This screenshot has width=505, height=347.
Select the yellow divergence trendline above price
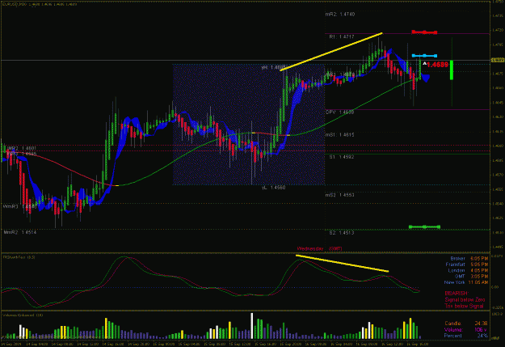click(x=331, y=52)
